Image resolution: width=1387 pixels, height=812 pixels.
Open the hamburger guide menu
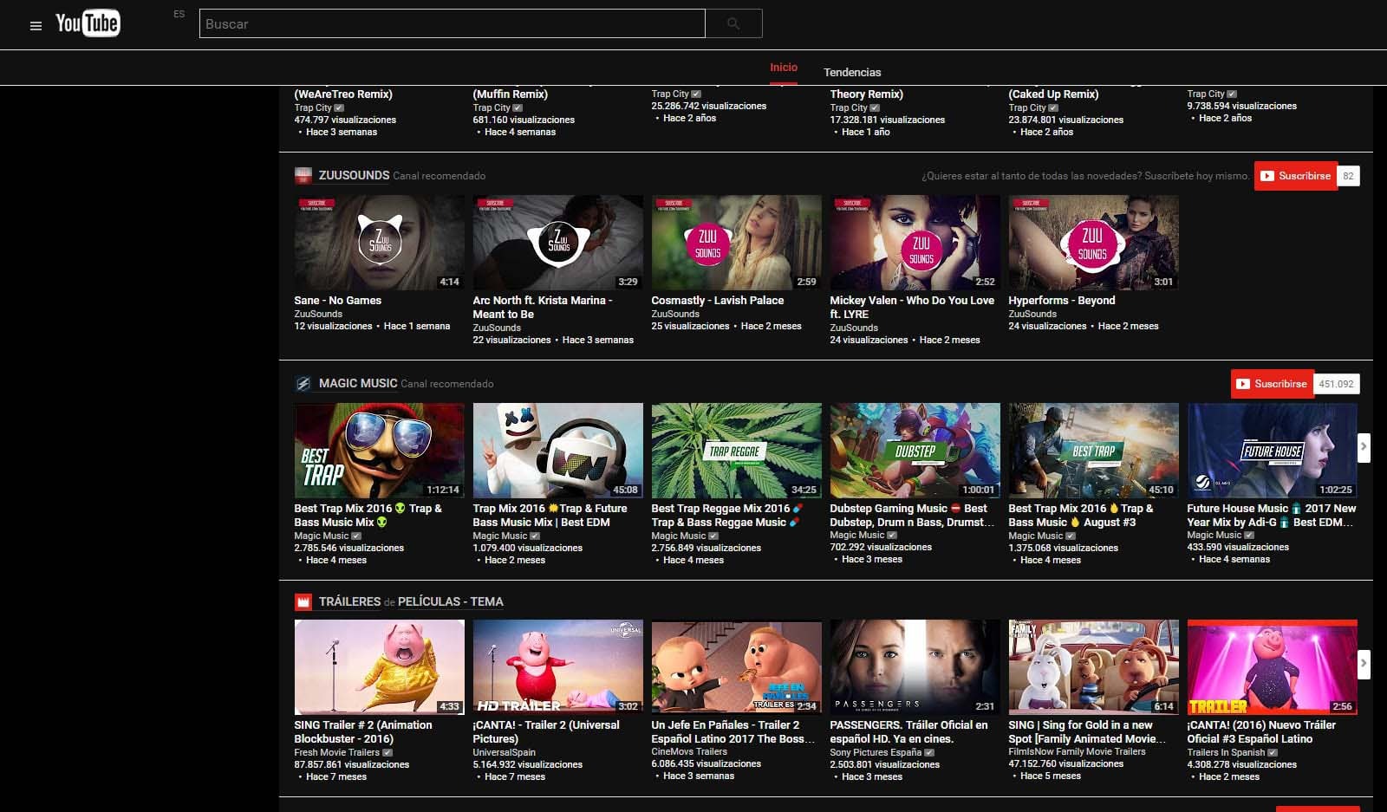[x=36, y=25]
